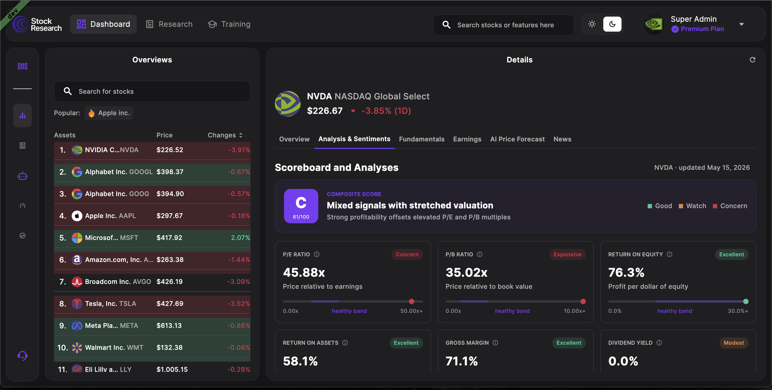772x390 pixels.
Task: Click the Broadcom logo in asset list
Action: click(77, 282)
